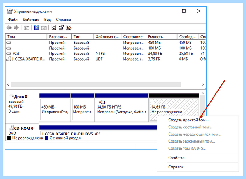Select the 100 МБ partition block
Image resolution: width=246 pixels, height=179 pixels.
(82, 108)
